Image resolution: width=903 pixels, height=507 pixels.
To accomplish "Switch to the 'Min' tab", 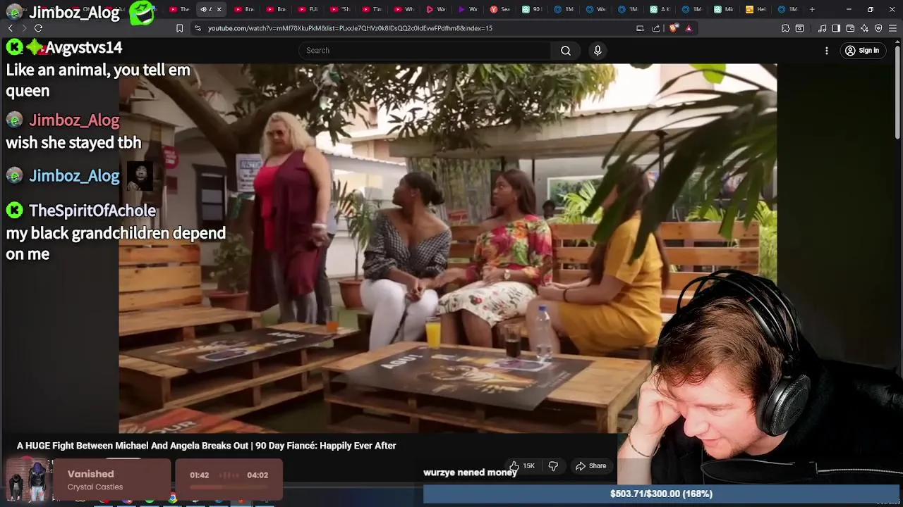I will tap(723, 9).
